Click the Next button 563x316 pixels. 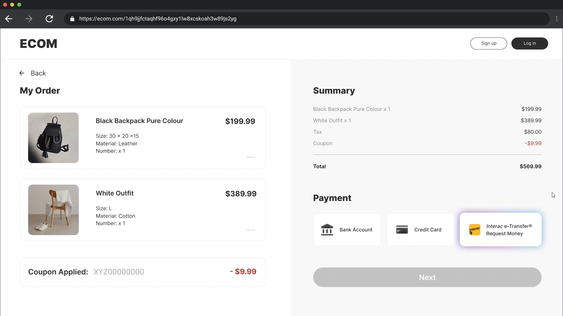click(427, 277)
